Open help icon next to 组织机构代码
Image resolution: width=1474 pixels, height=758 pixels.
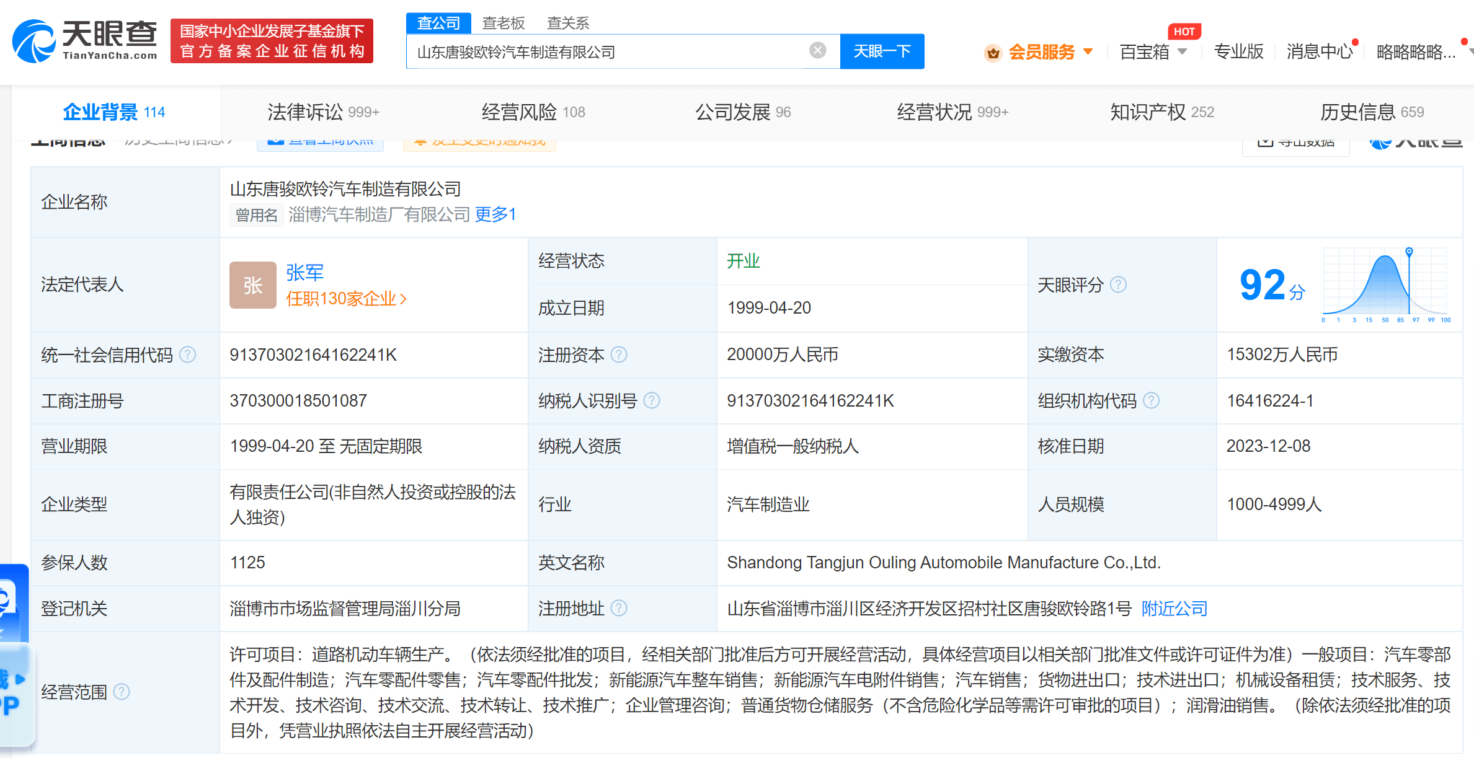[1151, 400]
